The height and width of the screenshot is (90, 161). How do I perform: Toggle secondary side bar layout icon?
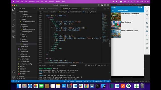105,5
